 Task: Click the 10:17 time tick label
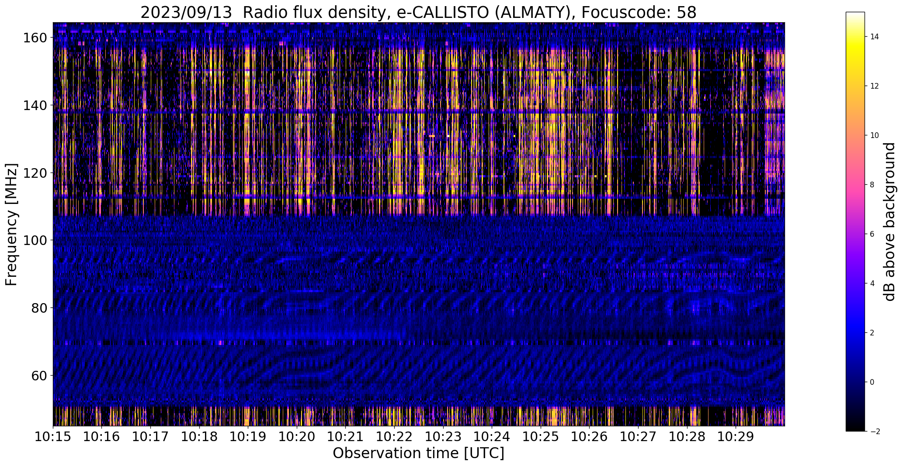(150, 437)
